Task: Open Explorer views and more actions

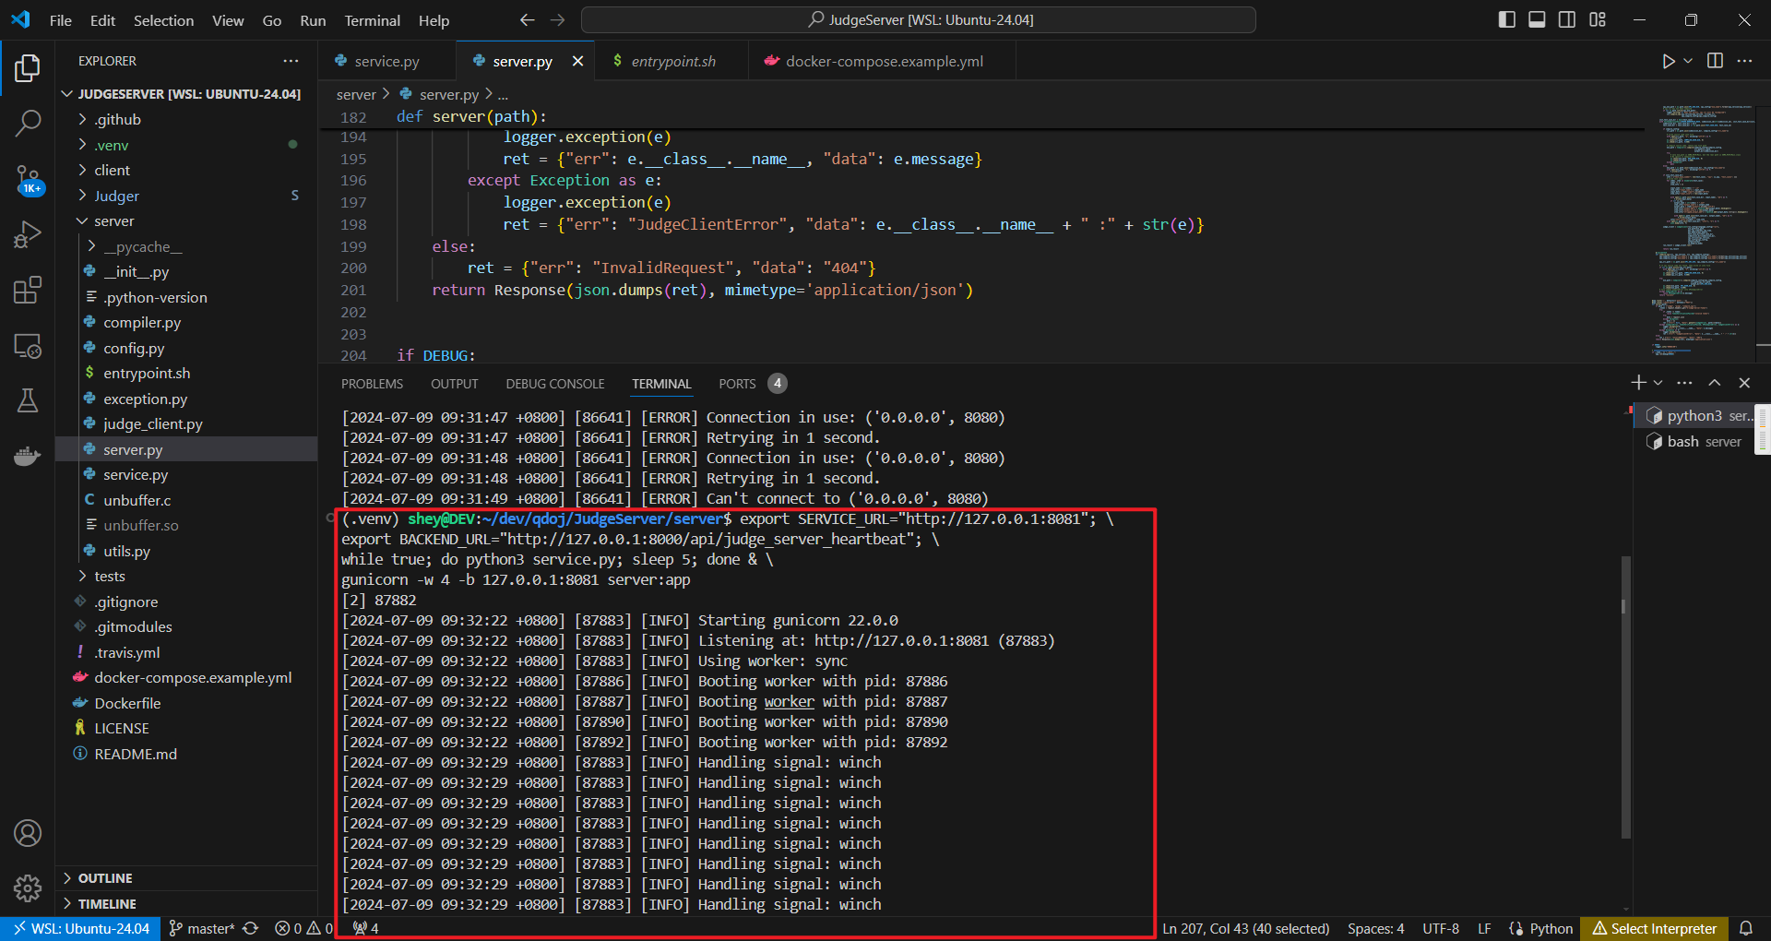Action: 291,61
